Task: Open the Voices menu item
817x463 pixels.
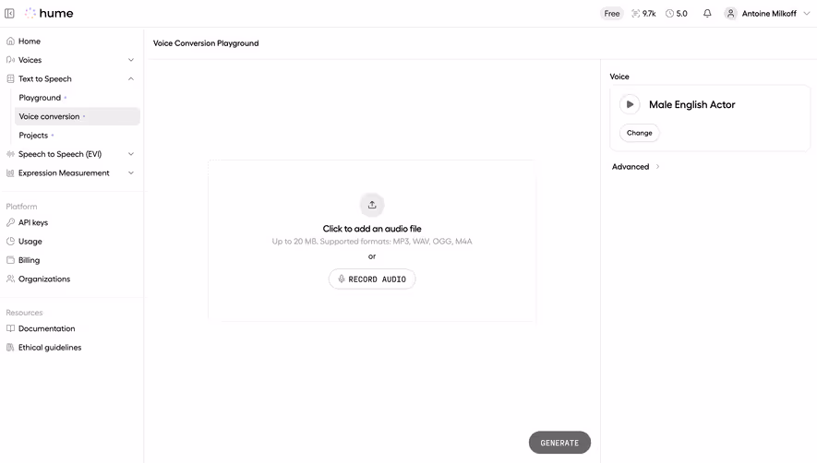Action: tap(30, 60)
